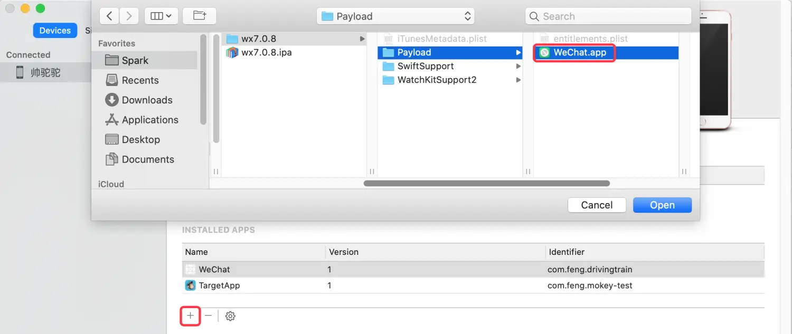Click the Recents sidebar icon

pos(111,80)
